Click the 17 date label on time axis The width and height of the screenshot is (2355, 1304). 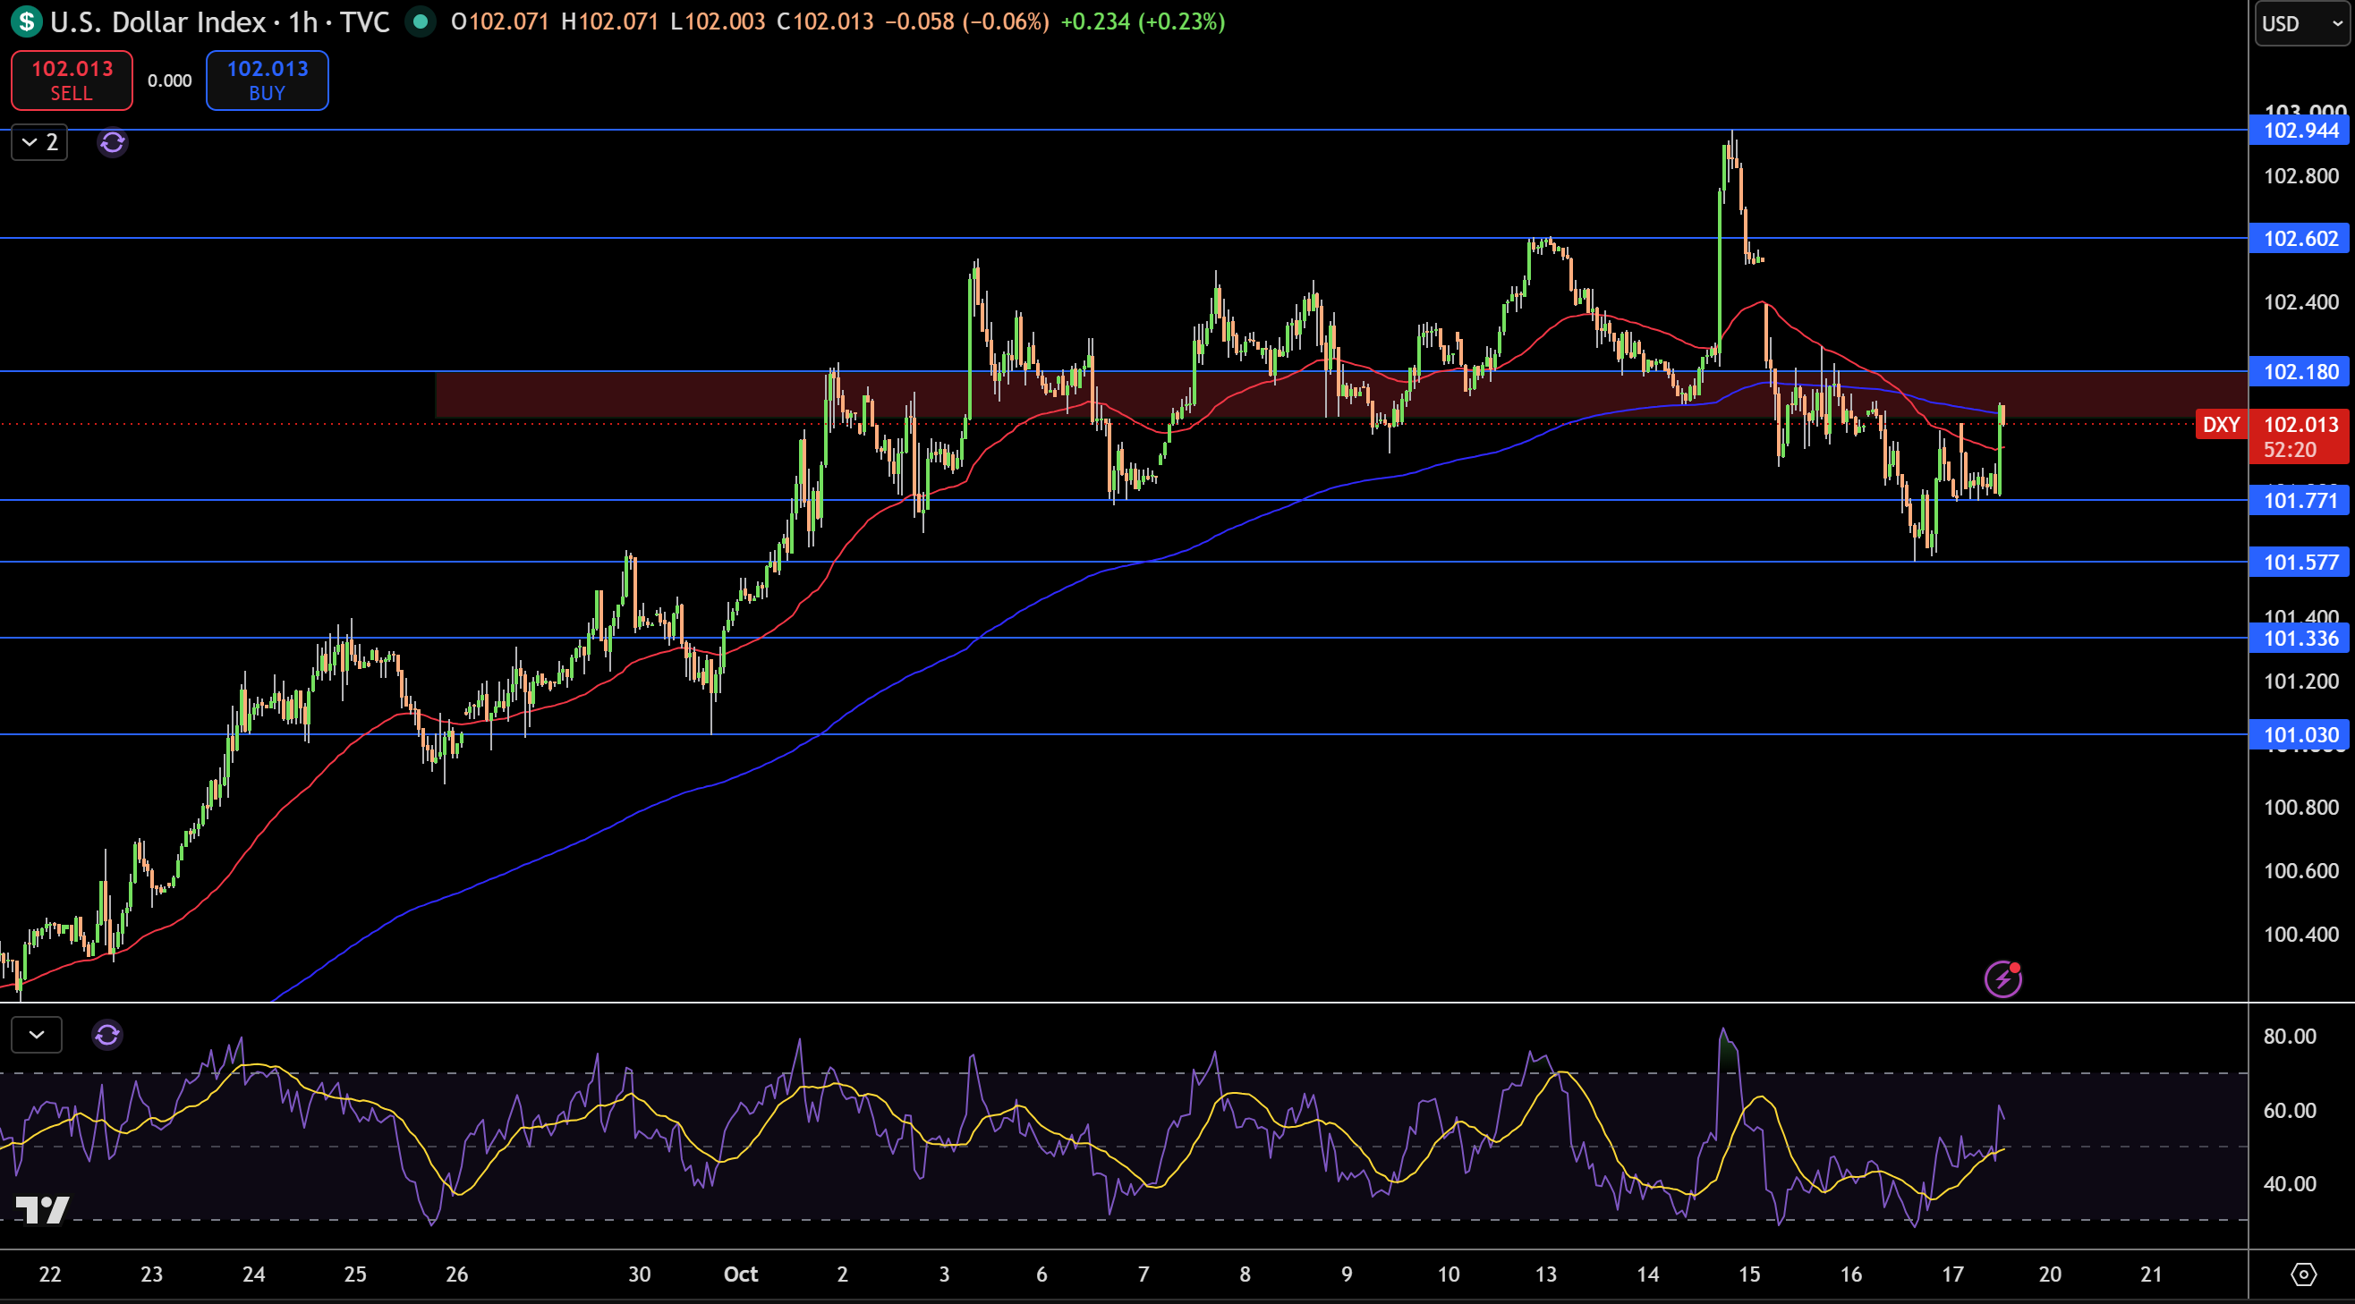pos(1952,1274)
